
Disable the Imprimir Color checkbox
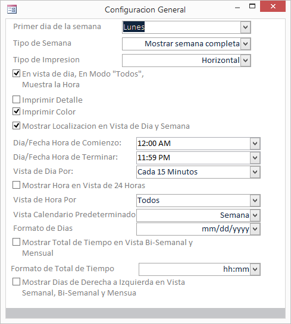(17, 112)
